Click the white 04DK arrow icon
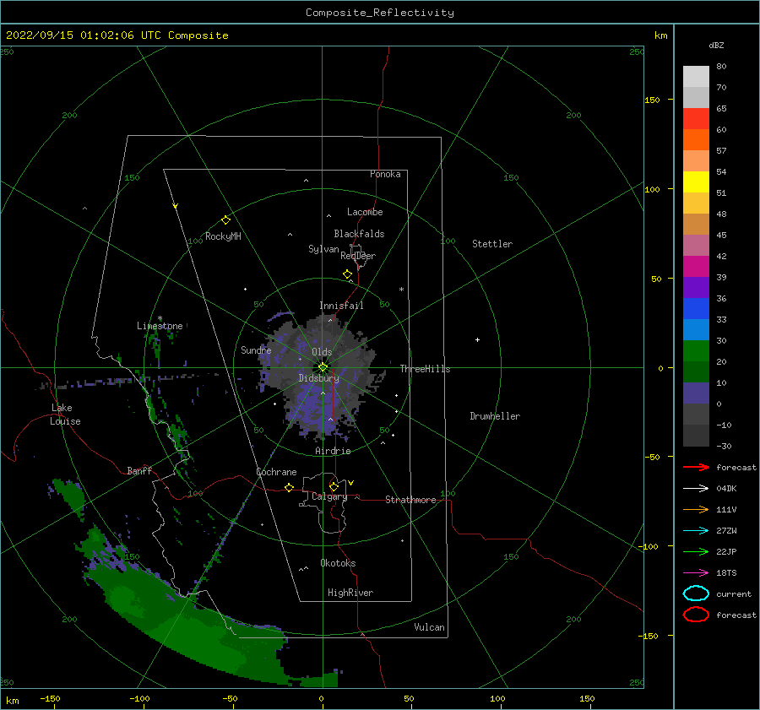 696,489
